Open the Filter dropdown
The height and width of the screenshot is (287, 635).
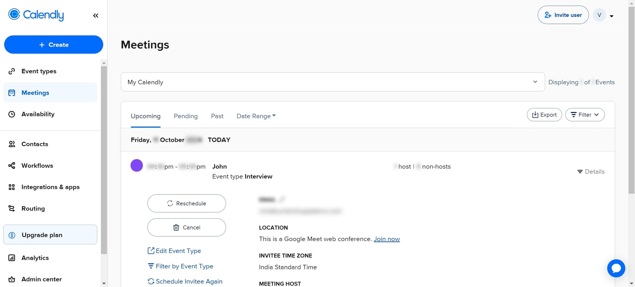pos(584,115)
